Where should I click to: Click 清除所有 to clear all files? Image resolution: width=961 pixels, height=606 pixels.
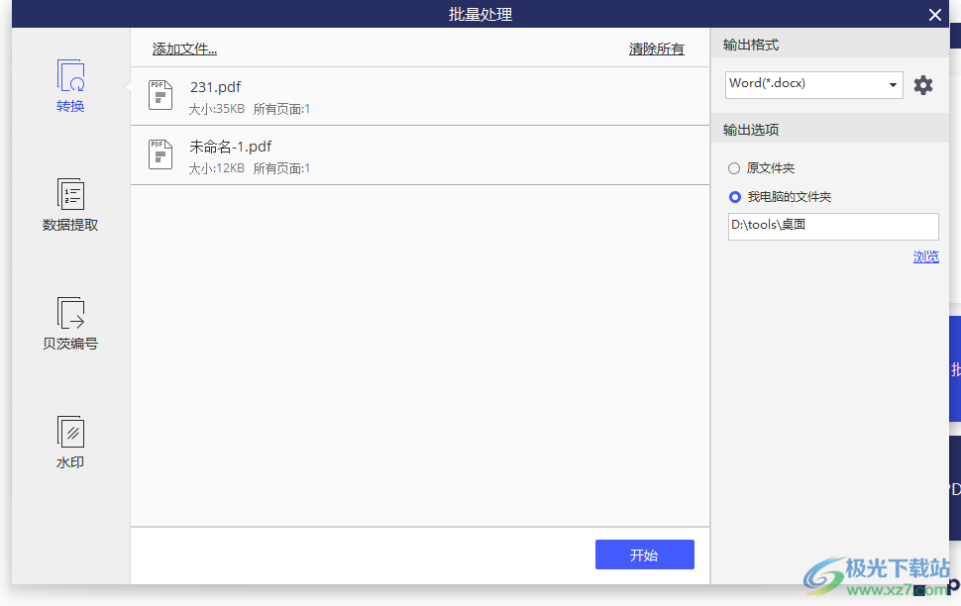tap(656, 49)
